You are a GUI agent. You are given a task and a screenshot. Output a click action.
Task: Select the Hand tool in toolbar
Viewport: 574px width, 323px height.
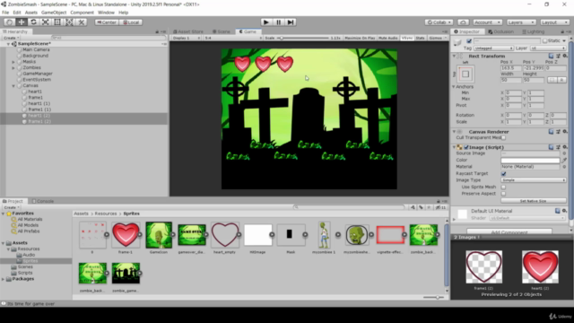click(x=10, y=22)
